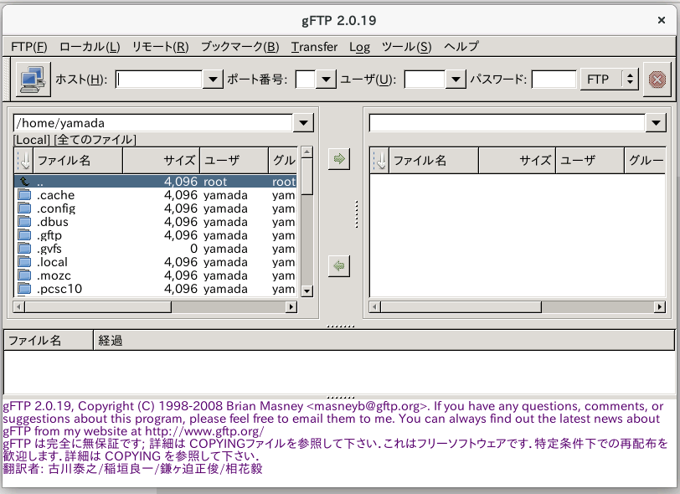Sort local files by ファイル名 column
This screenshot has width=680, height=494.
[79, 161]
